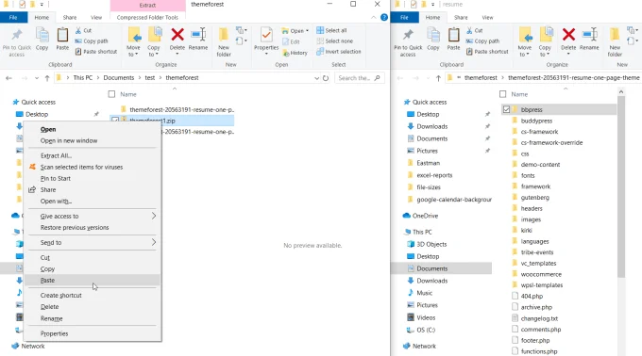642x356 pixels.
Task: Select functions.php in resume window
Action: (539, 351)
